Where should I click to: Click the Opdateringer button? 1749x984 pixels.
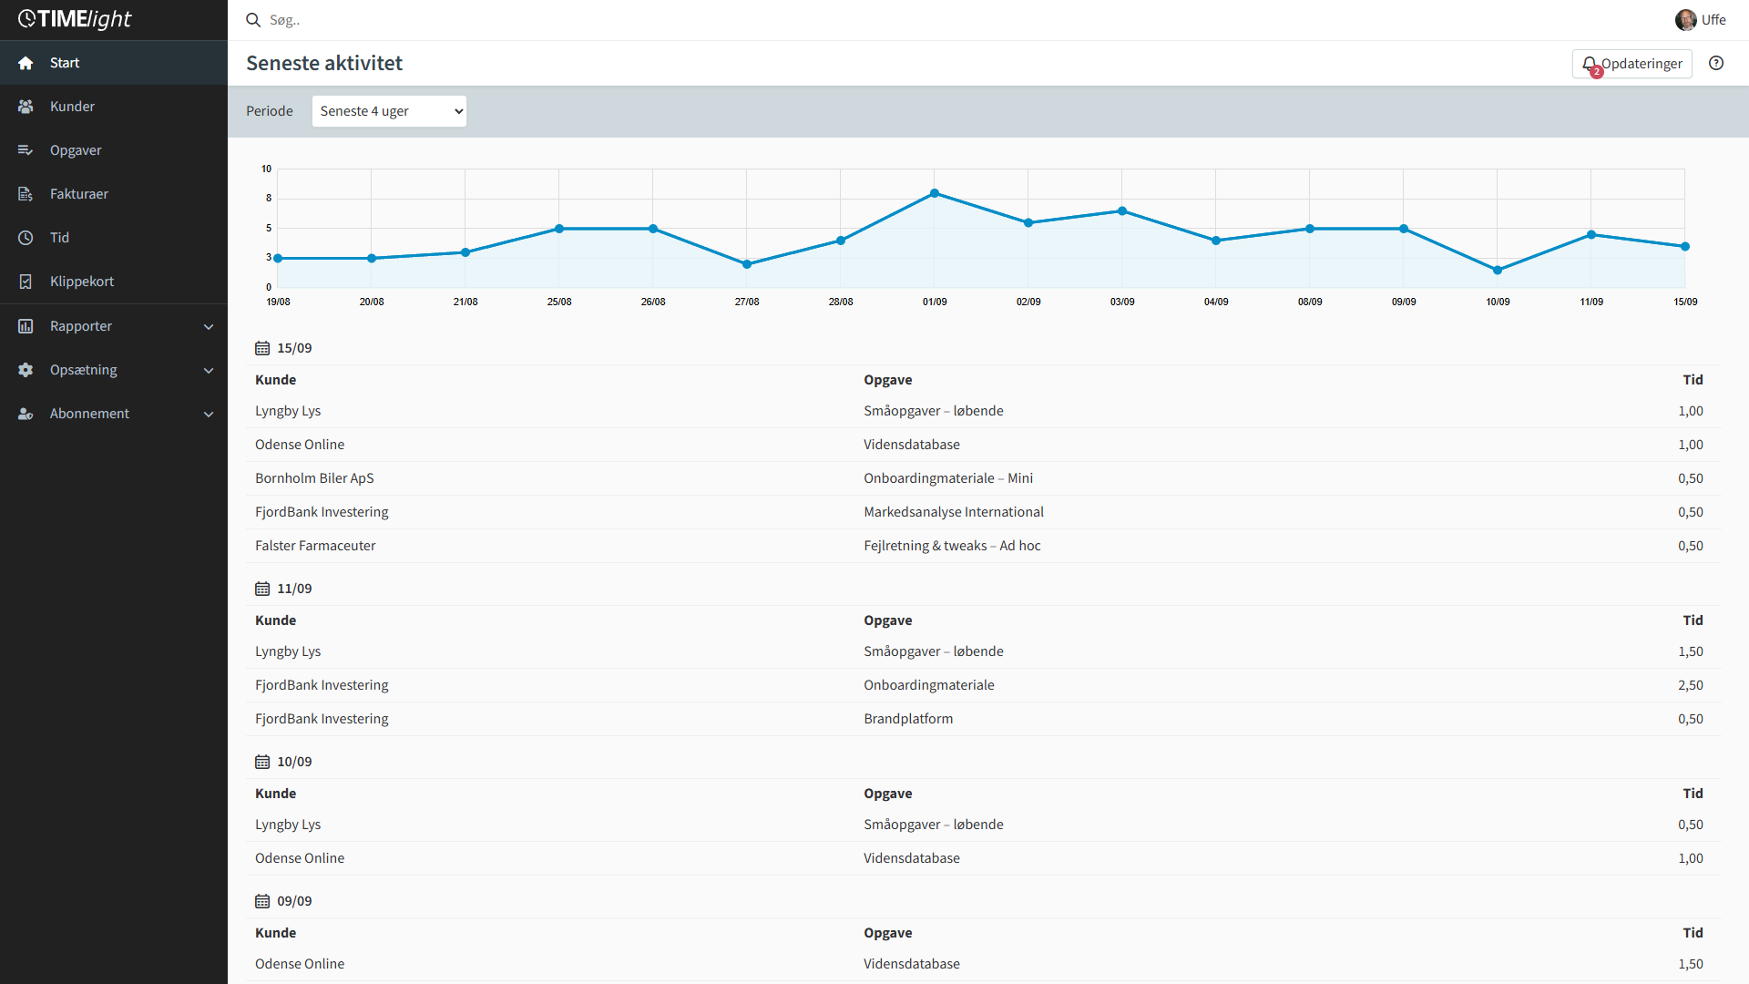(x=1631, y=64)
